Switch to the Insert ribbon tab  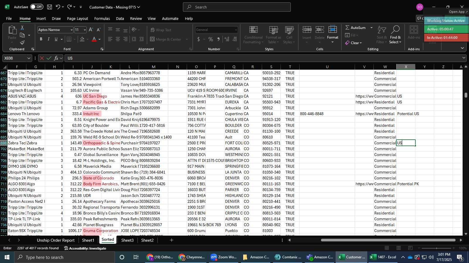[41, 18]
